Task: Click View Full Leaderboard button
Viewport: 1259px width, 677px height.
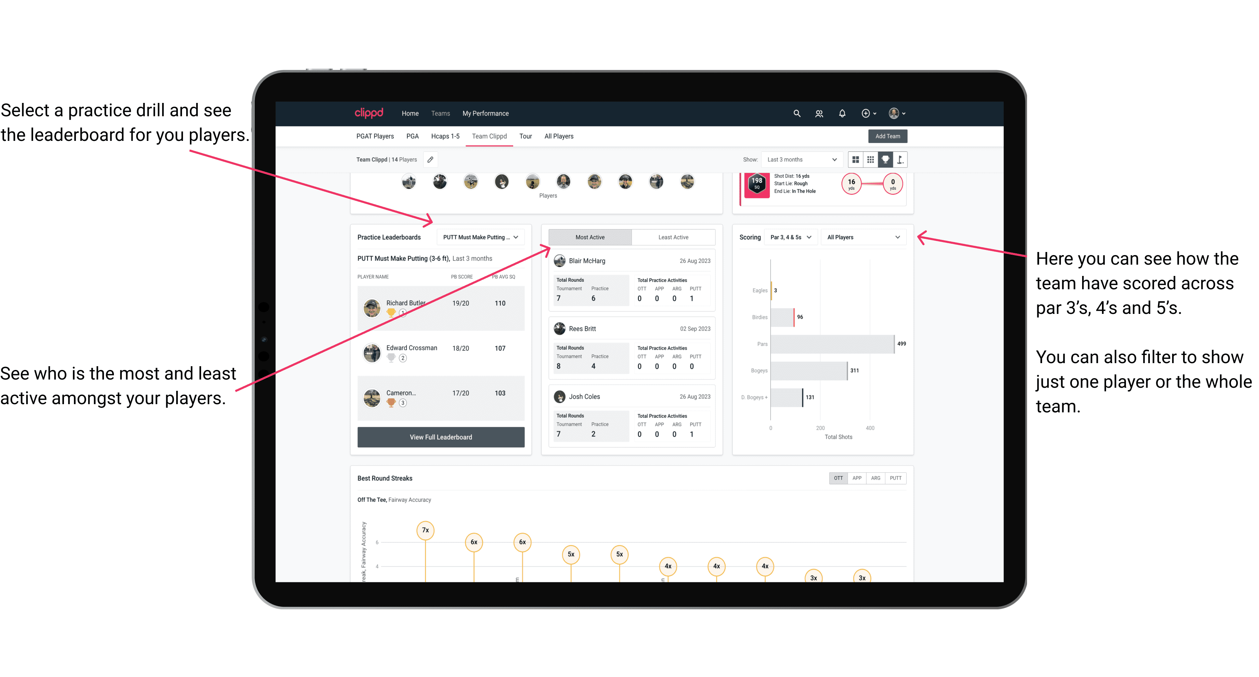Action: [440, 437]
